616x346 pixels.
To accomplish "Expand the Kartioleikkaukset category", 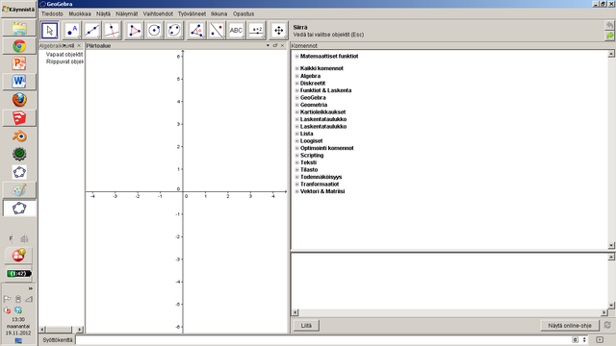I will click(297, 112).
